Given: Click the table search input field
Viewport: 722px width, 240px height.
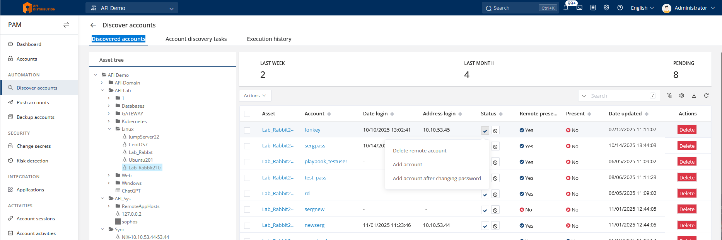Looking at the screenshot, I should pyautogui.click(x=619, y=96).
